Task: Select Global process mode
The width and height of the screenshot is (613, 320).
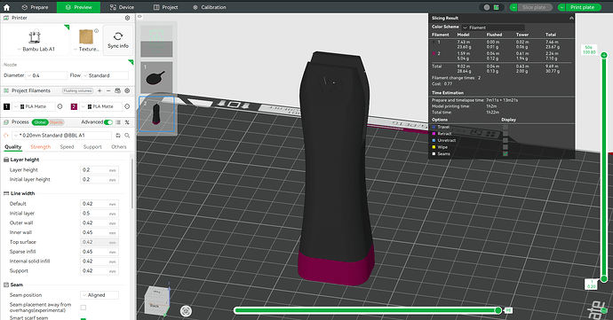Action: (x=40, y=122)
